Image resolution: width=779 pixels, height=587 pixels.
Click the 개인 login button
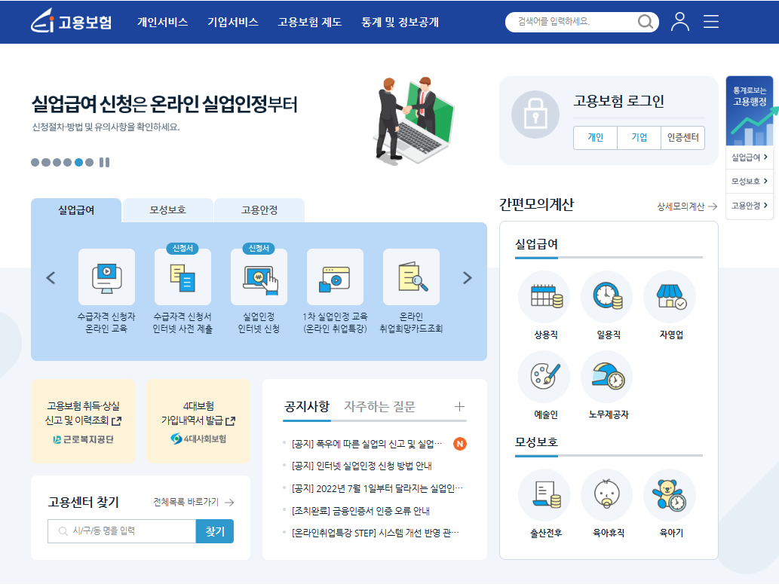click(x=595, y=138)
